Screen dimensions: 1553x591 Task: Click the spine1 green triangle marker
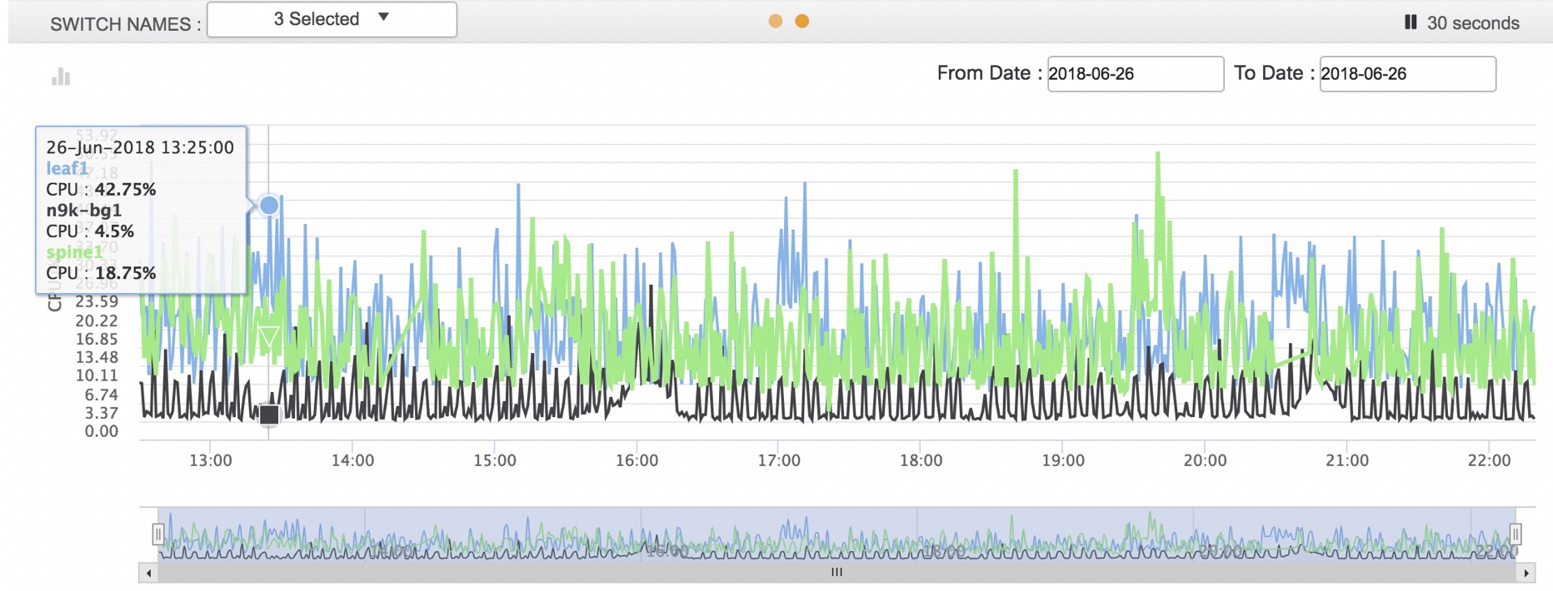coord(268,337)
